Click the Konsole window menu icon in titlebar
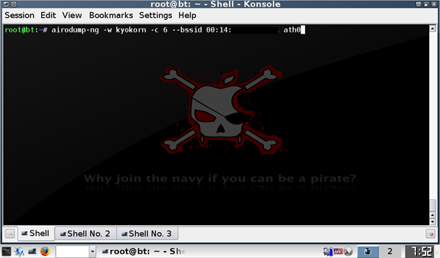The image size is (440, 258). 5,4
